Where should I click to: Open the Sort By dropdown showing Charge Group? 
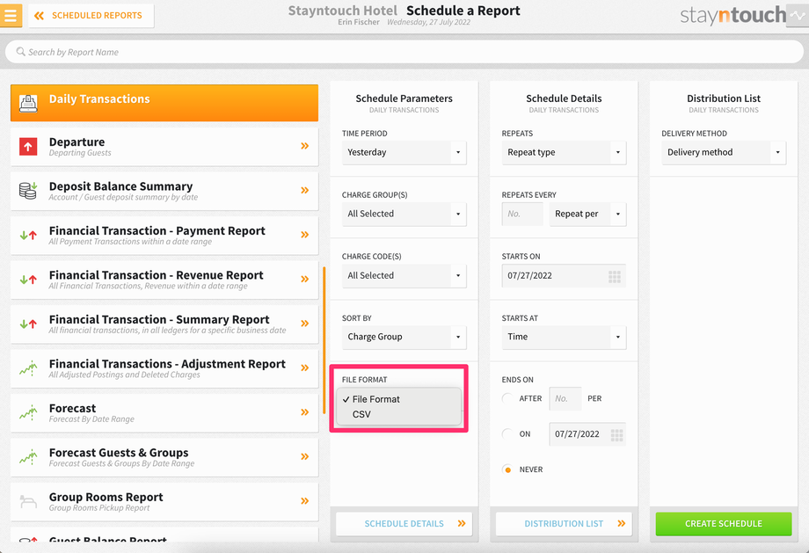coord(404,337)
